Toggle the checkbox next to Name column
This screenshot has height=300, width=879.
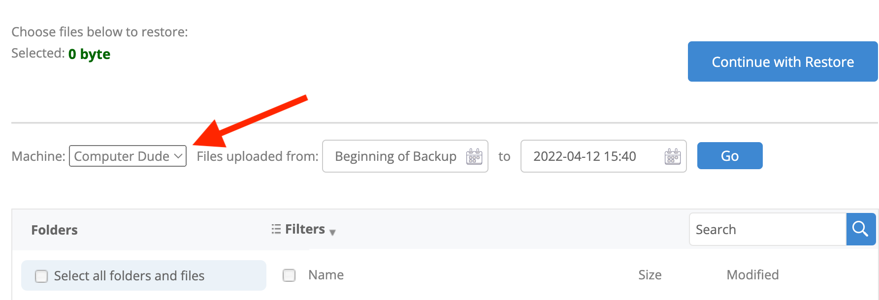(x=289, y=275)
